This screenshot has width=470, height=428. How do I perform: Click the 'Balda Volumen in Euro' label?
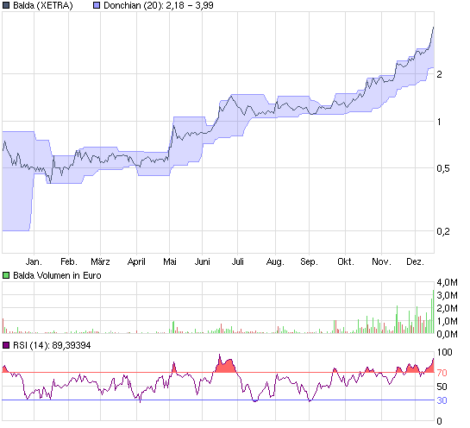pyautogui.click(x=57, y=275)
